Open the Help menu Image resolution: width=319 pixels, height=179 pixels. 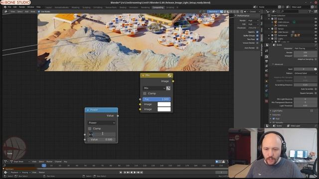click(x=38, y=7)
